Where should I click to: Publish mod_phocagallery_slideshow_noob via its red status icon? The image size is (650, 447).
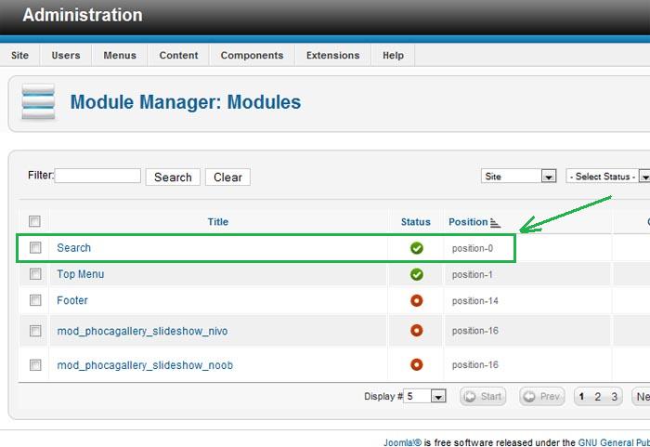tap(416, 365)
